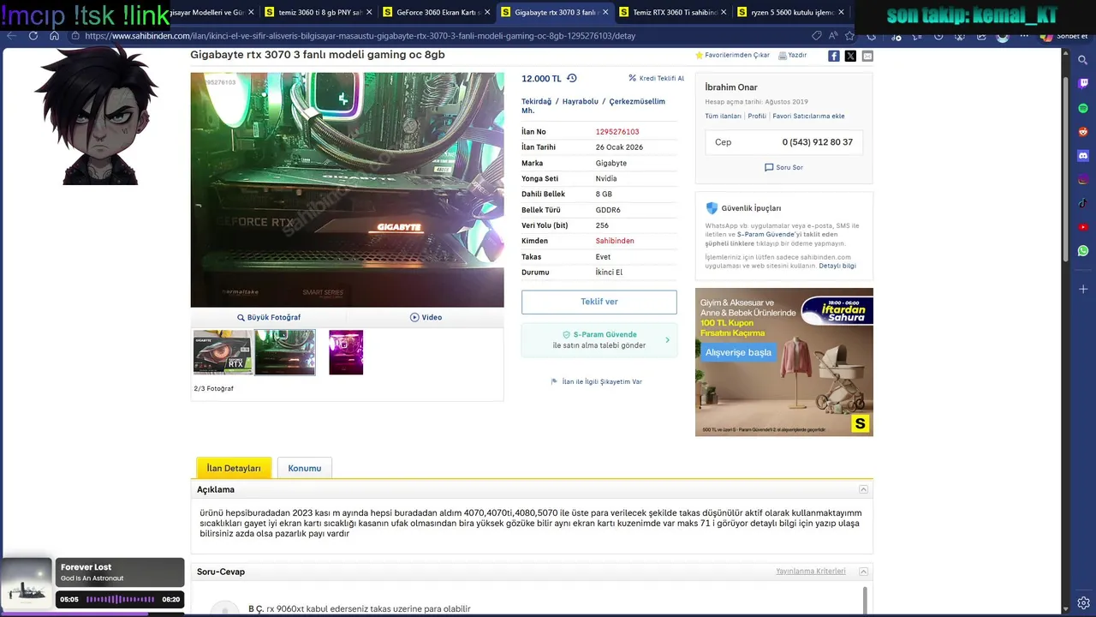Close the 'Temiz RTX 3060 Ti sahibinden' tab
The height and width of the screenshot is (617, 1096).
724,12
